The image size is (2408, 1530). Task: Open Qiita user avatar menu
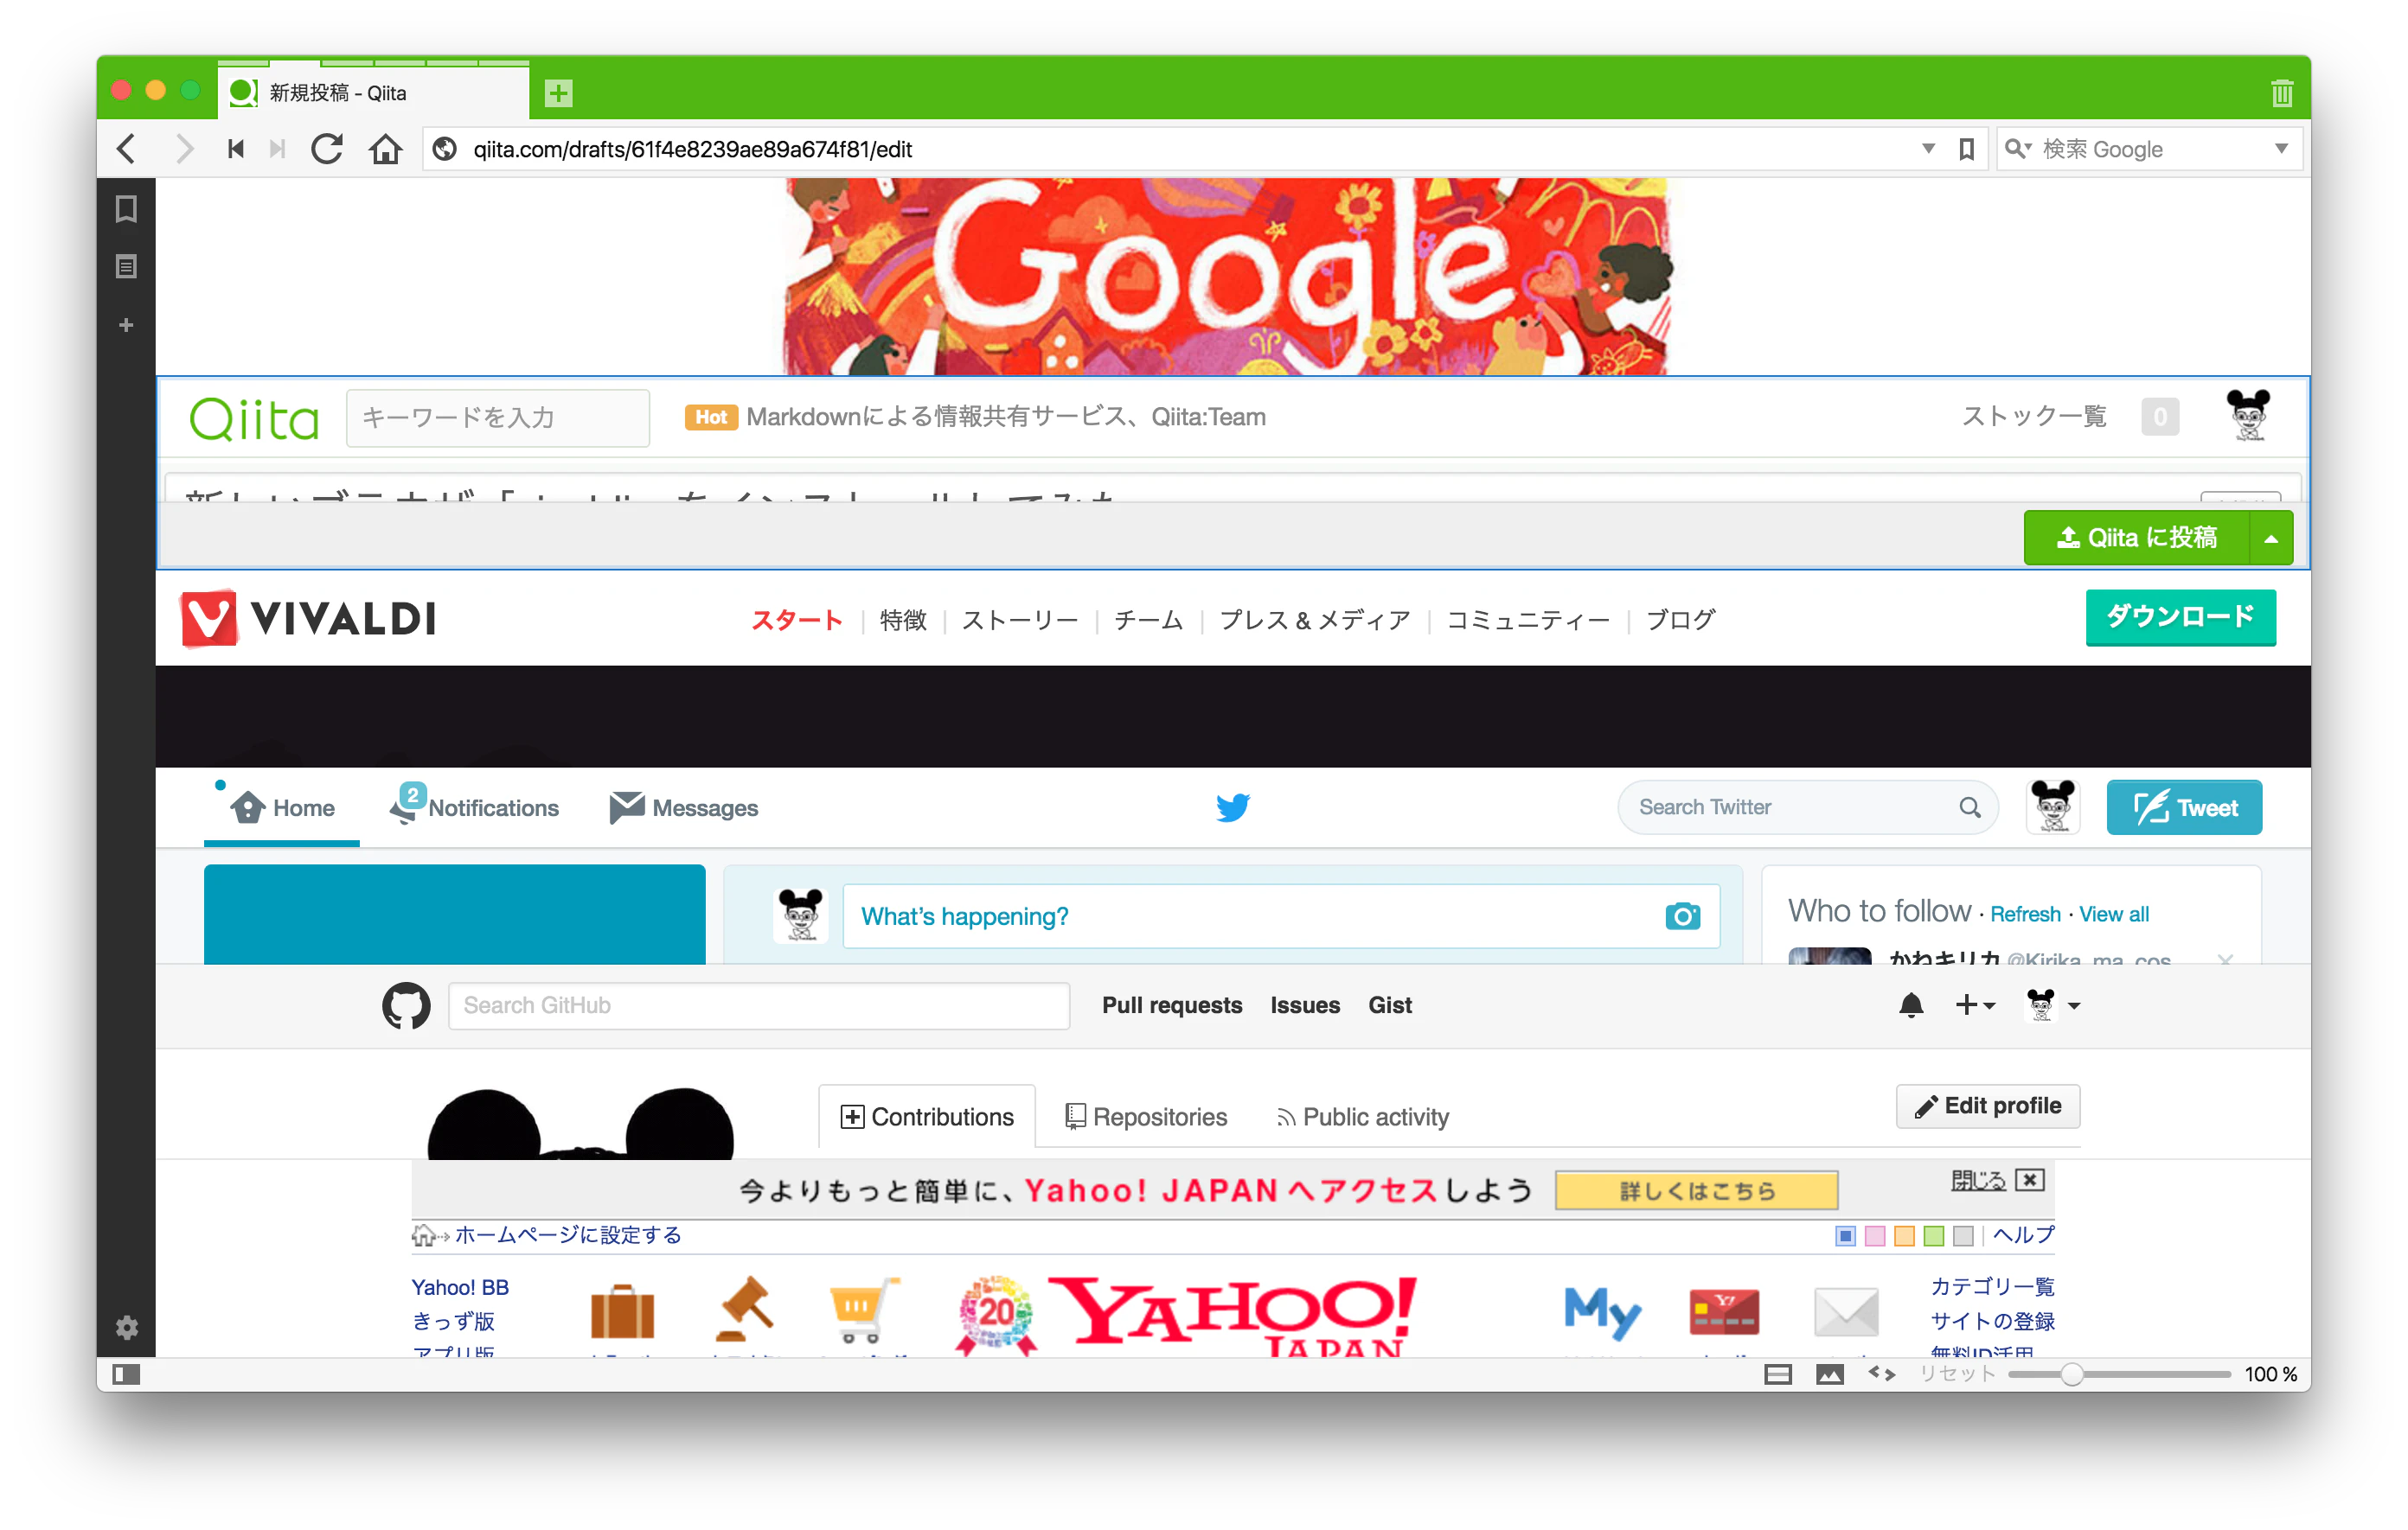(2248, 416)
